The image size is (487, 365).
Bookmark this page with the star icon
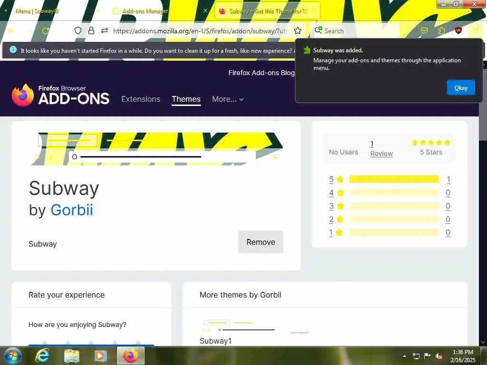[298, 30]
